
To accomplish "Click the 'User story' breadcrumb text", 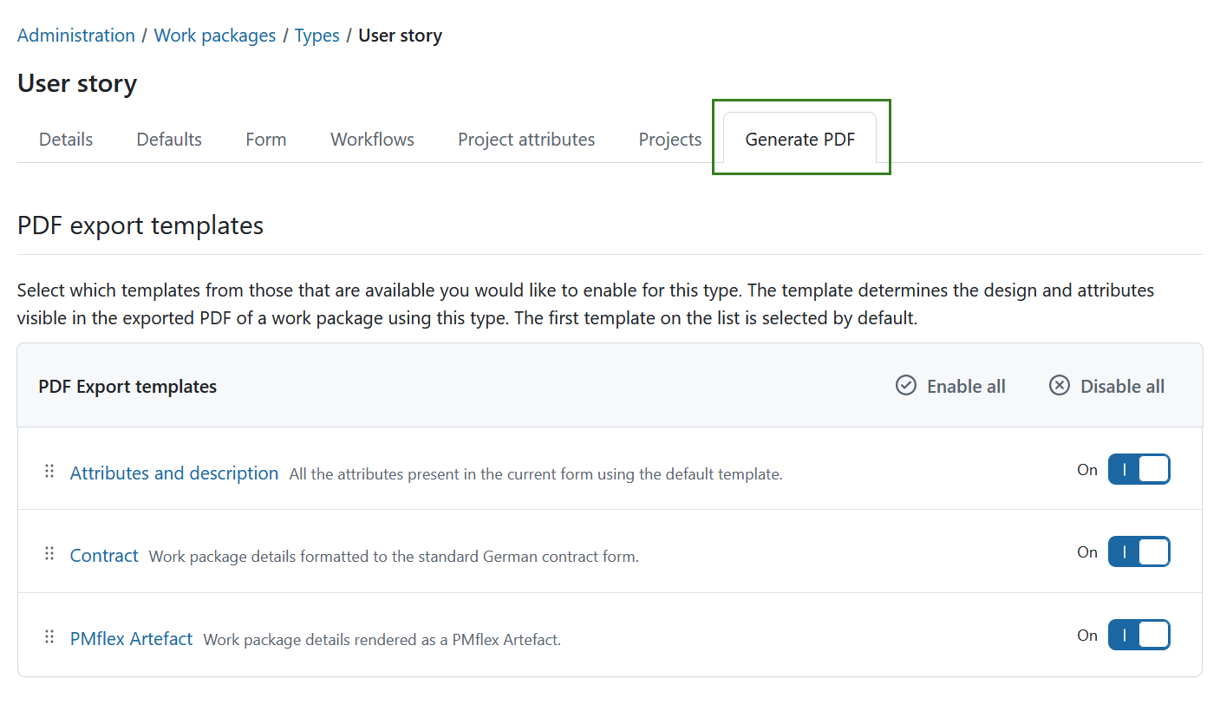I will click(x=401, y=36).
